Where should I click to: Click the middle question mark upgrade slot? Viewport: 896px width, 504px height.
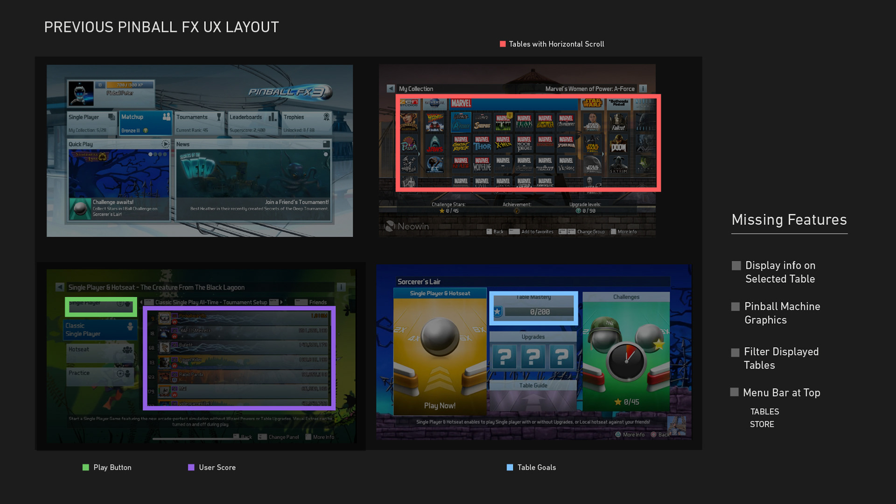coord(533,357)
